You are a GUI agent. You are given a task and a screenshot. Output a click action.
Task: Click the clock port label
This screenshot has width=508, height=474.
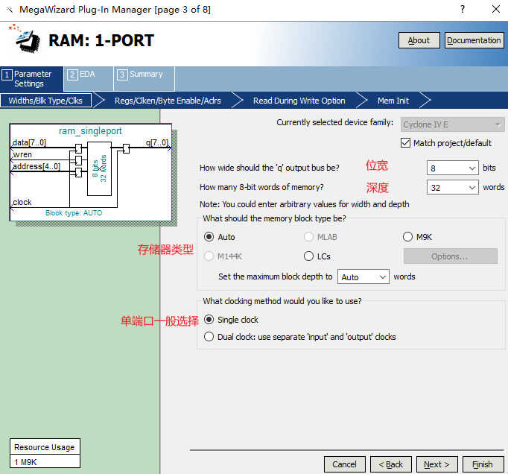point(22,202)
